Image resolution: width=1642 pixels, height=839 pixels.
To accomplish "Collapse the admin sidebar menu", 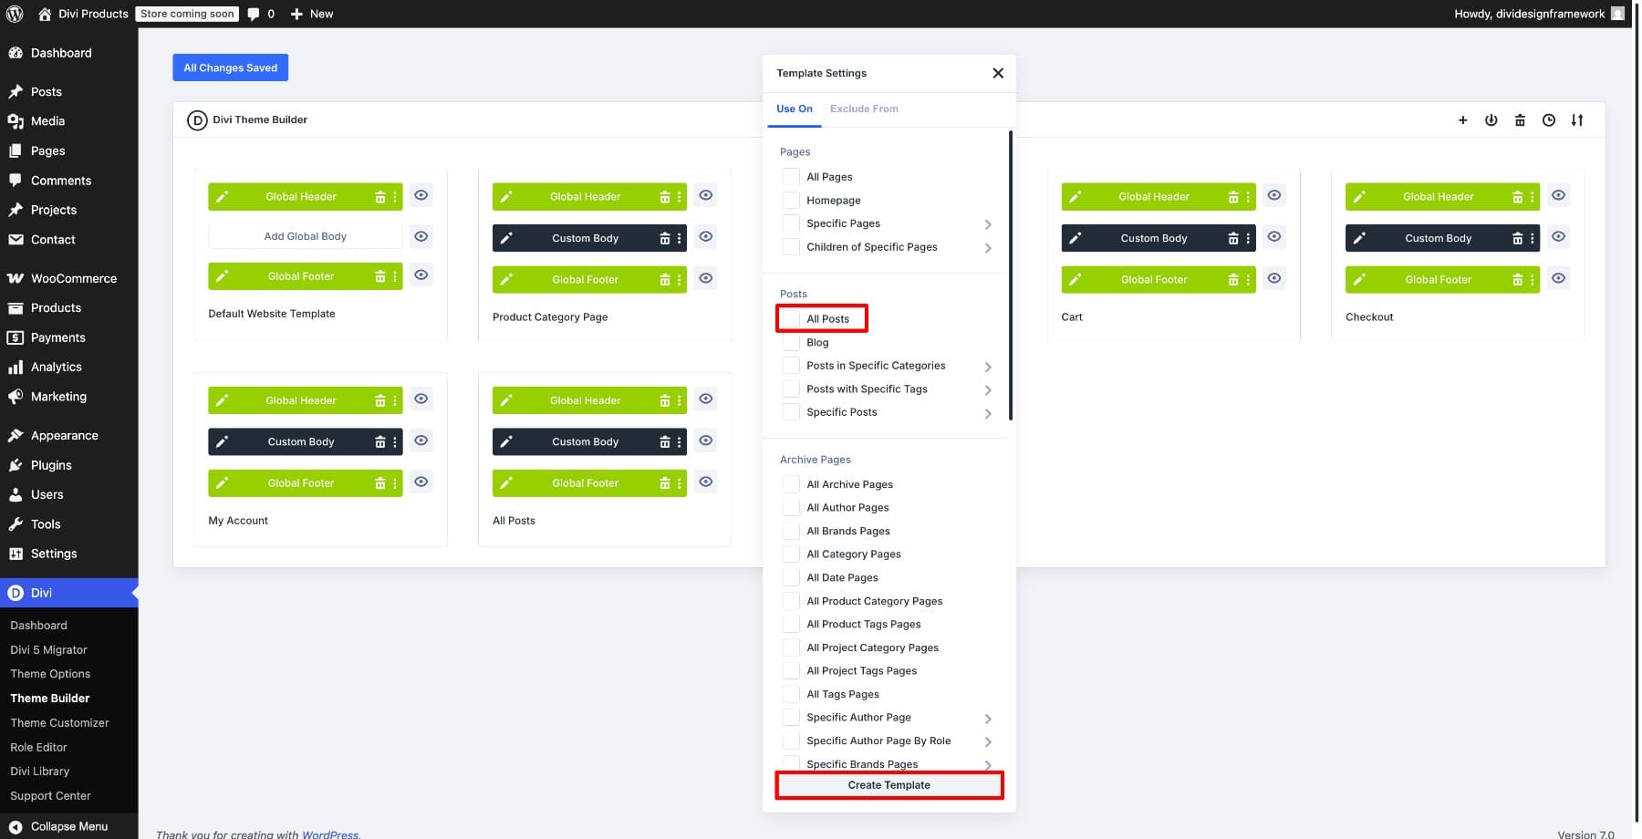I will [69, 826].
